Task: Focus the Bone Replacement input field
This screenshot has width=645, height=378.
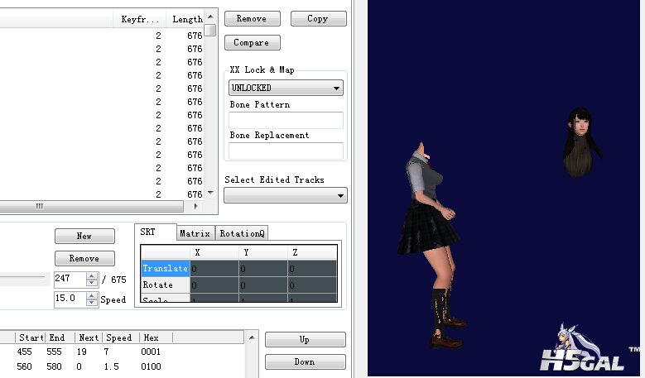Action: [286, 151]
